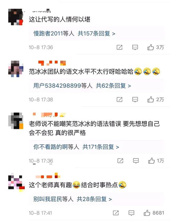Thumbs-up the 老师说 comment with 1万 likes
Image resolution: width=170 pixels, height=221 pixels.
click(151, 161)
